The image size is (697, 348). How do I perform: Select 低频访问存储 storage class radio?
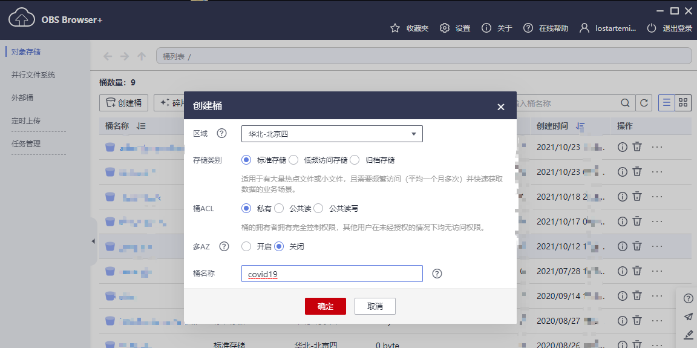pyautogui.click(x=293, y=160)
